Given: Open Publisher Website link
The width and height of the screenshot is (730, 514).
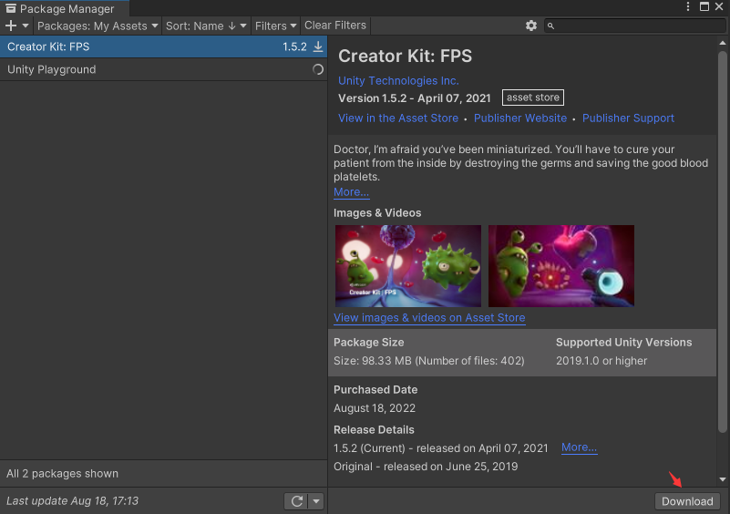Looking at the screenshot, I should (520, 118).
